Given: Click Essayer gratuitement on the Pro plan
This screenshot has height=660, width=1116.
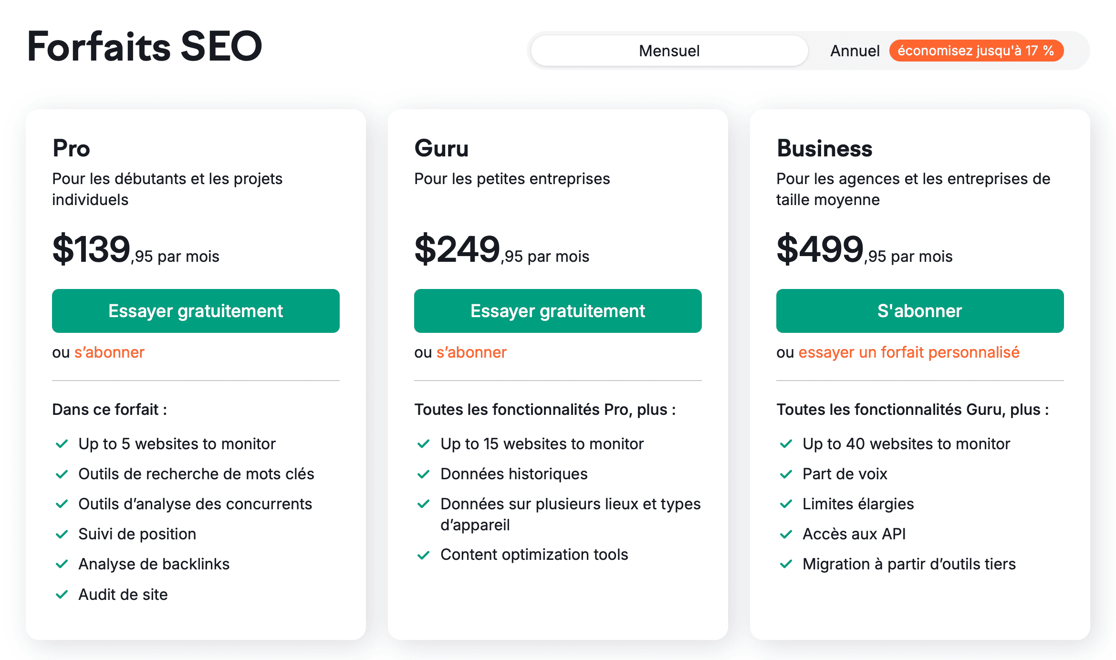Looking at the screenshot, I should pyautogui.click(x=196, y=310).
